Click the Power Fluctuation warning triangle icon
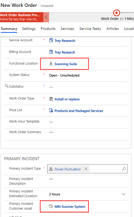The image size is (134, 217). (51, 169)
